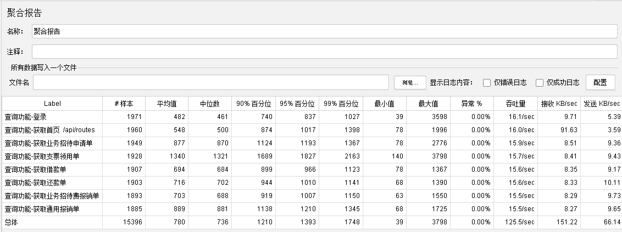Sort table by 平均值 column header
Viewport: 622px width, 232px height.
click(x=166, y=104)
